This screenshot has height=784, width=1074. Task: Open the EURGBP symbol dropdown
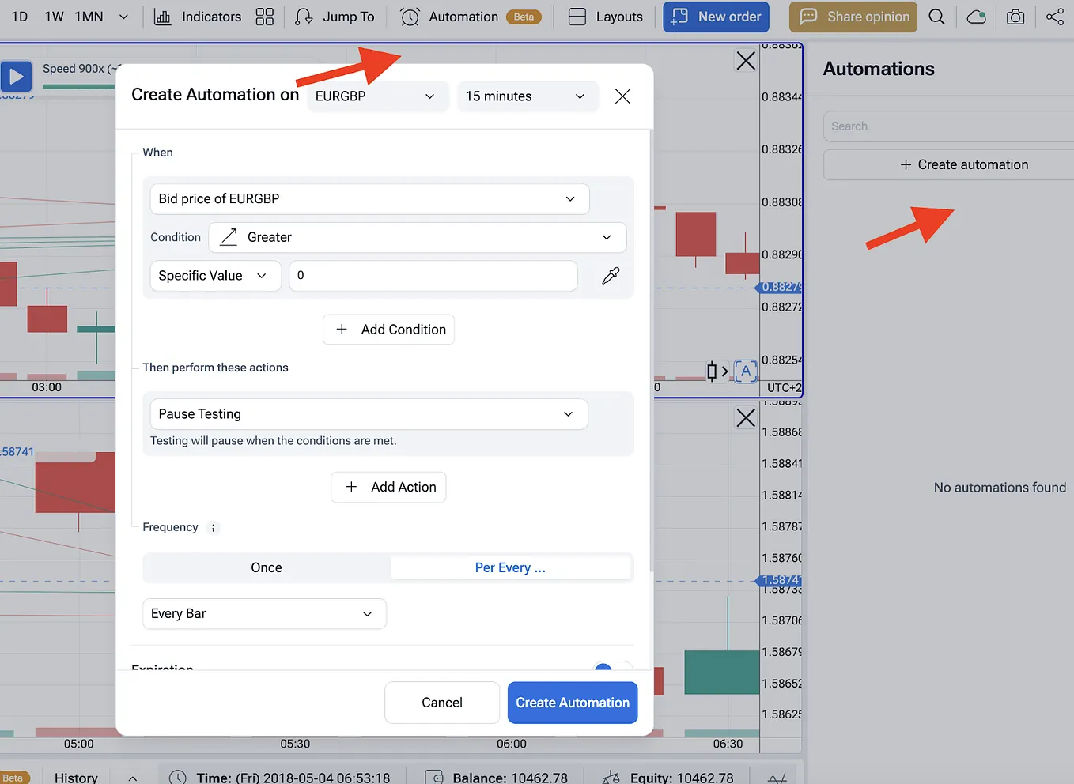click(x=377, y=96)
